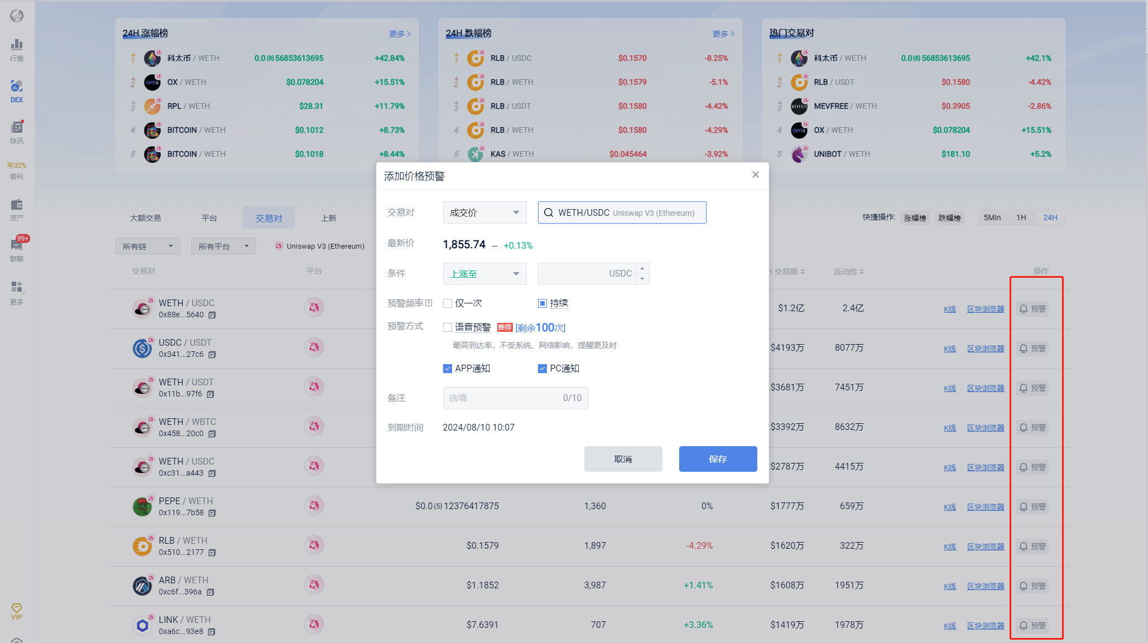Open the 更多 sidebar icon
Viewport: 1148px width, 643px height.
point(17,293)
